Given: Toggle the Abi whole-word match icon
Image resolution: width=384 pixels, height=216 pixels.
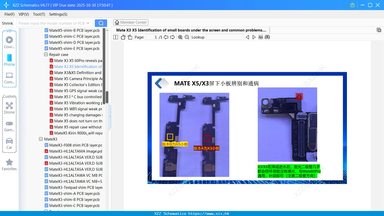Looking at the screenshot, I should (x=260, y=37).
